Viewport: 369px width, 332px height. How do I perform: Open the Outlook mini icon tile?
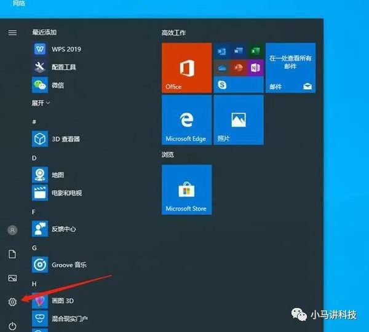[x=221, y=51]
